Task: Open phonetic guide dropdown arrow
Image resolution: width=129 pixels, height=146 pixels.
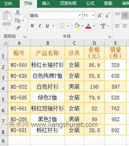Action: coord(108,26)
